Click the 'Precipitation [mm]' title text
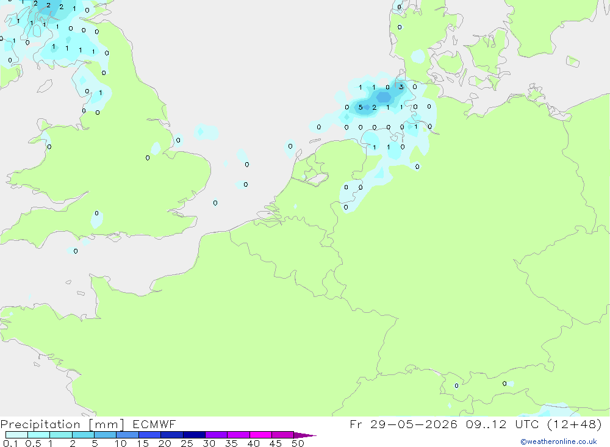Image resolution: width=610 pixels, height=447 pixels. [62, 424]
